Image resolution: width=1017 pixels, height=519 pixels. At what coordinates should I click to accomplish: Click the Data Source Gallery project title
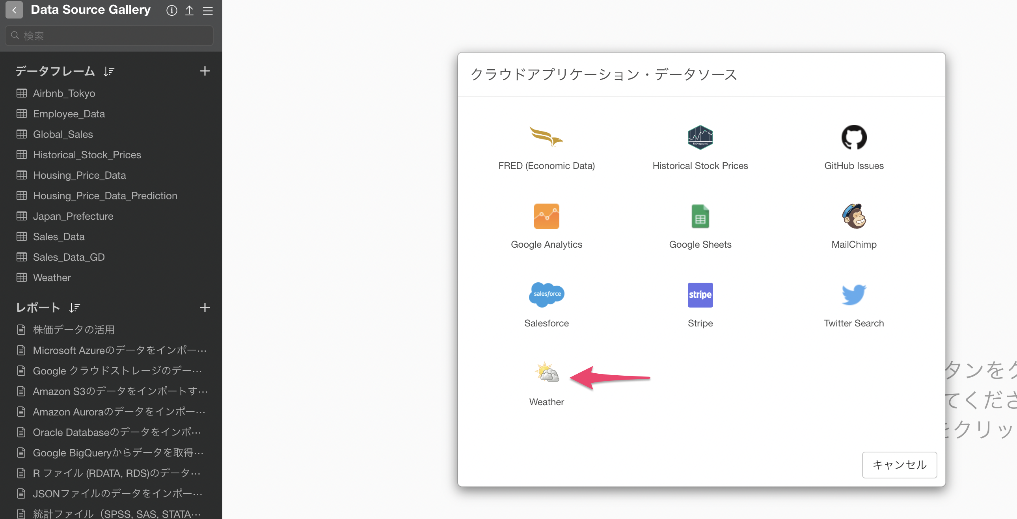coord(90,9)
